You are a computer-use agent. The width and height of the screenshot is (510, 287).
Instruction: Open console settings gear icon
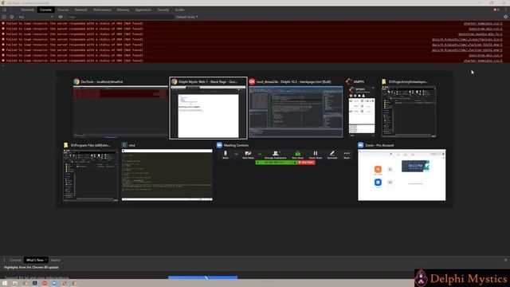tap(505, 17)
